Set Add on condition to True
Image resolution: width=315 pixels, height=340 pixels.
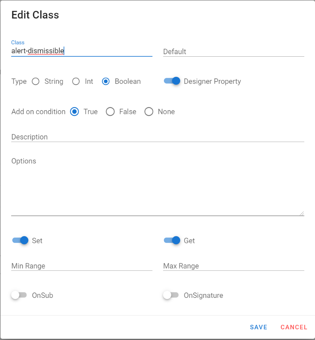[x=74, y=112]
